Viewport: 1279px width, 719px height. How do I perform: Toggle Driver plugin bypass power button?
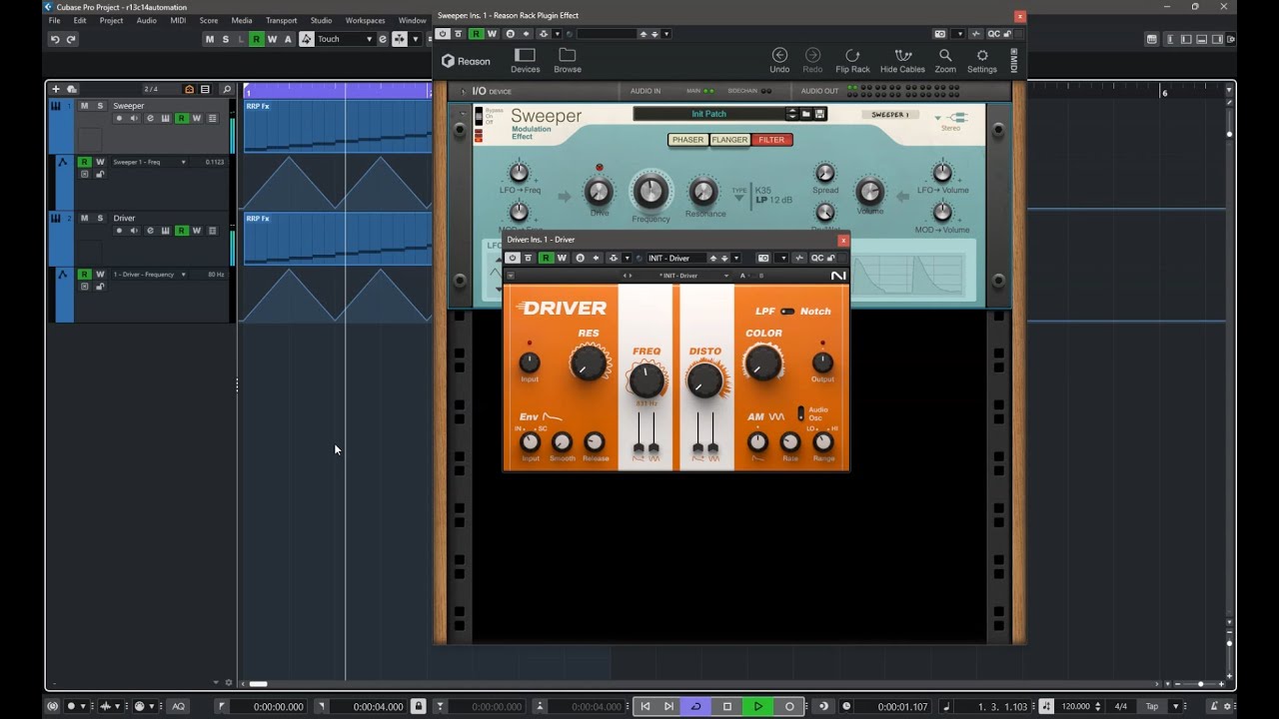pyautogui.click(x=513, y=258)
